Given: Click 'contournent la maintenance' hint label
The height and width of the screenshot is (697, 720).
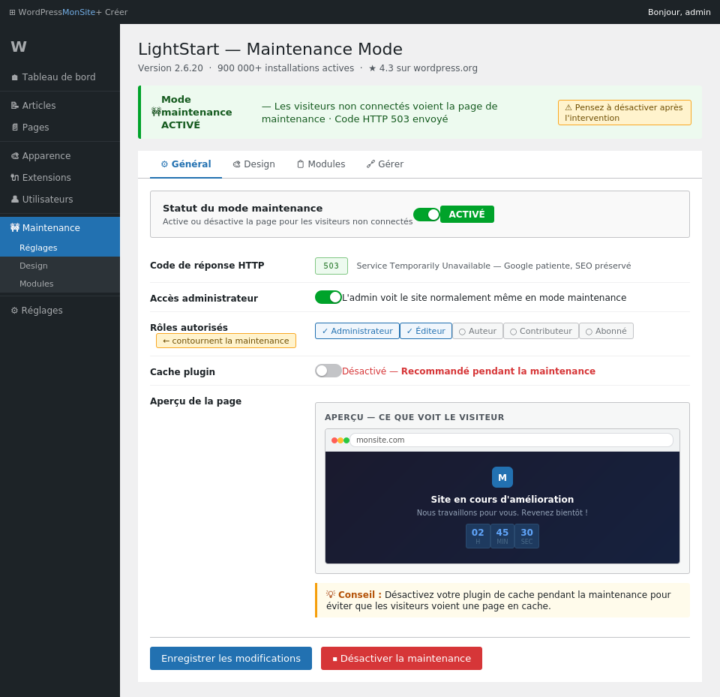Looking at the screenshot, I should point(226,341).
